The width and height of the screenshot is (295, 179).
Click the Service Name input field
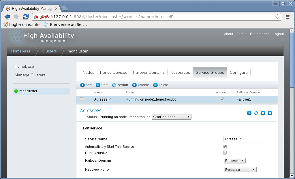[x=246, y=139]
